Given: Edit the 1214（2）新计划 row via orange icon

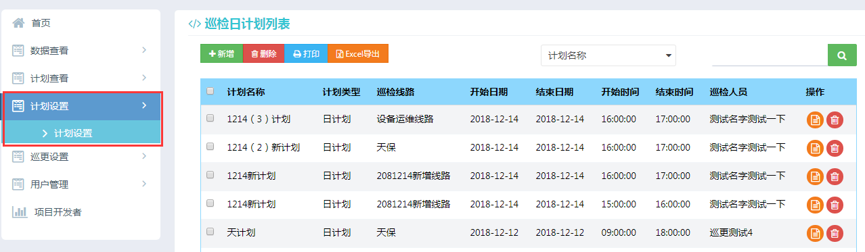Looking at the screenshot, I should click(x=815, y=148).
